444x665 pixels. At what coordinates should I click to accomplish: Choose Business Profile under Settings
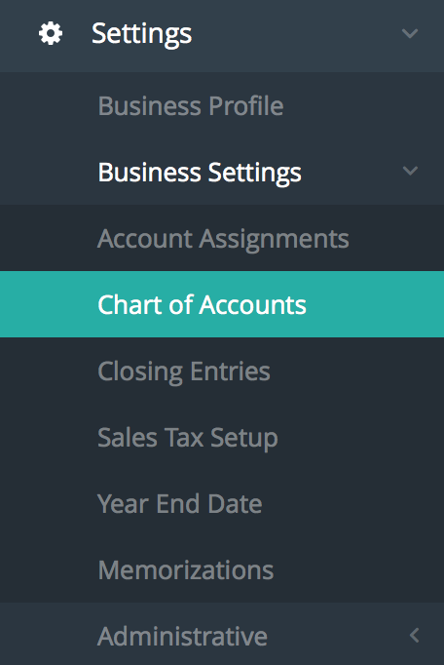[191, 105]
